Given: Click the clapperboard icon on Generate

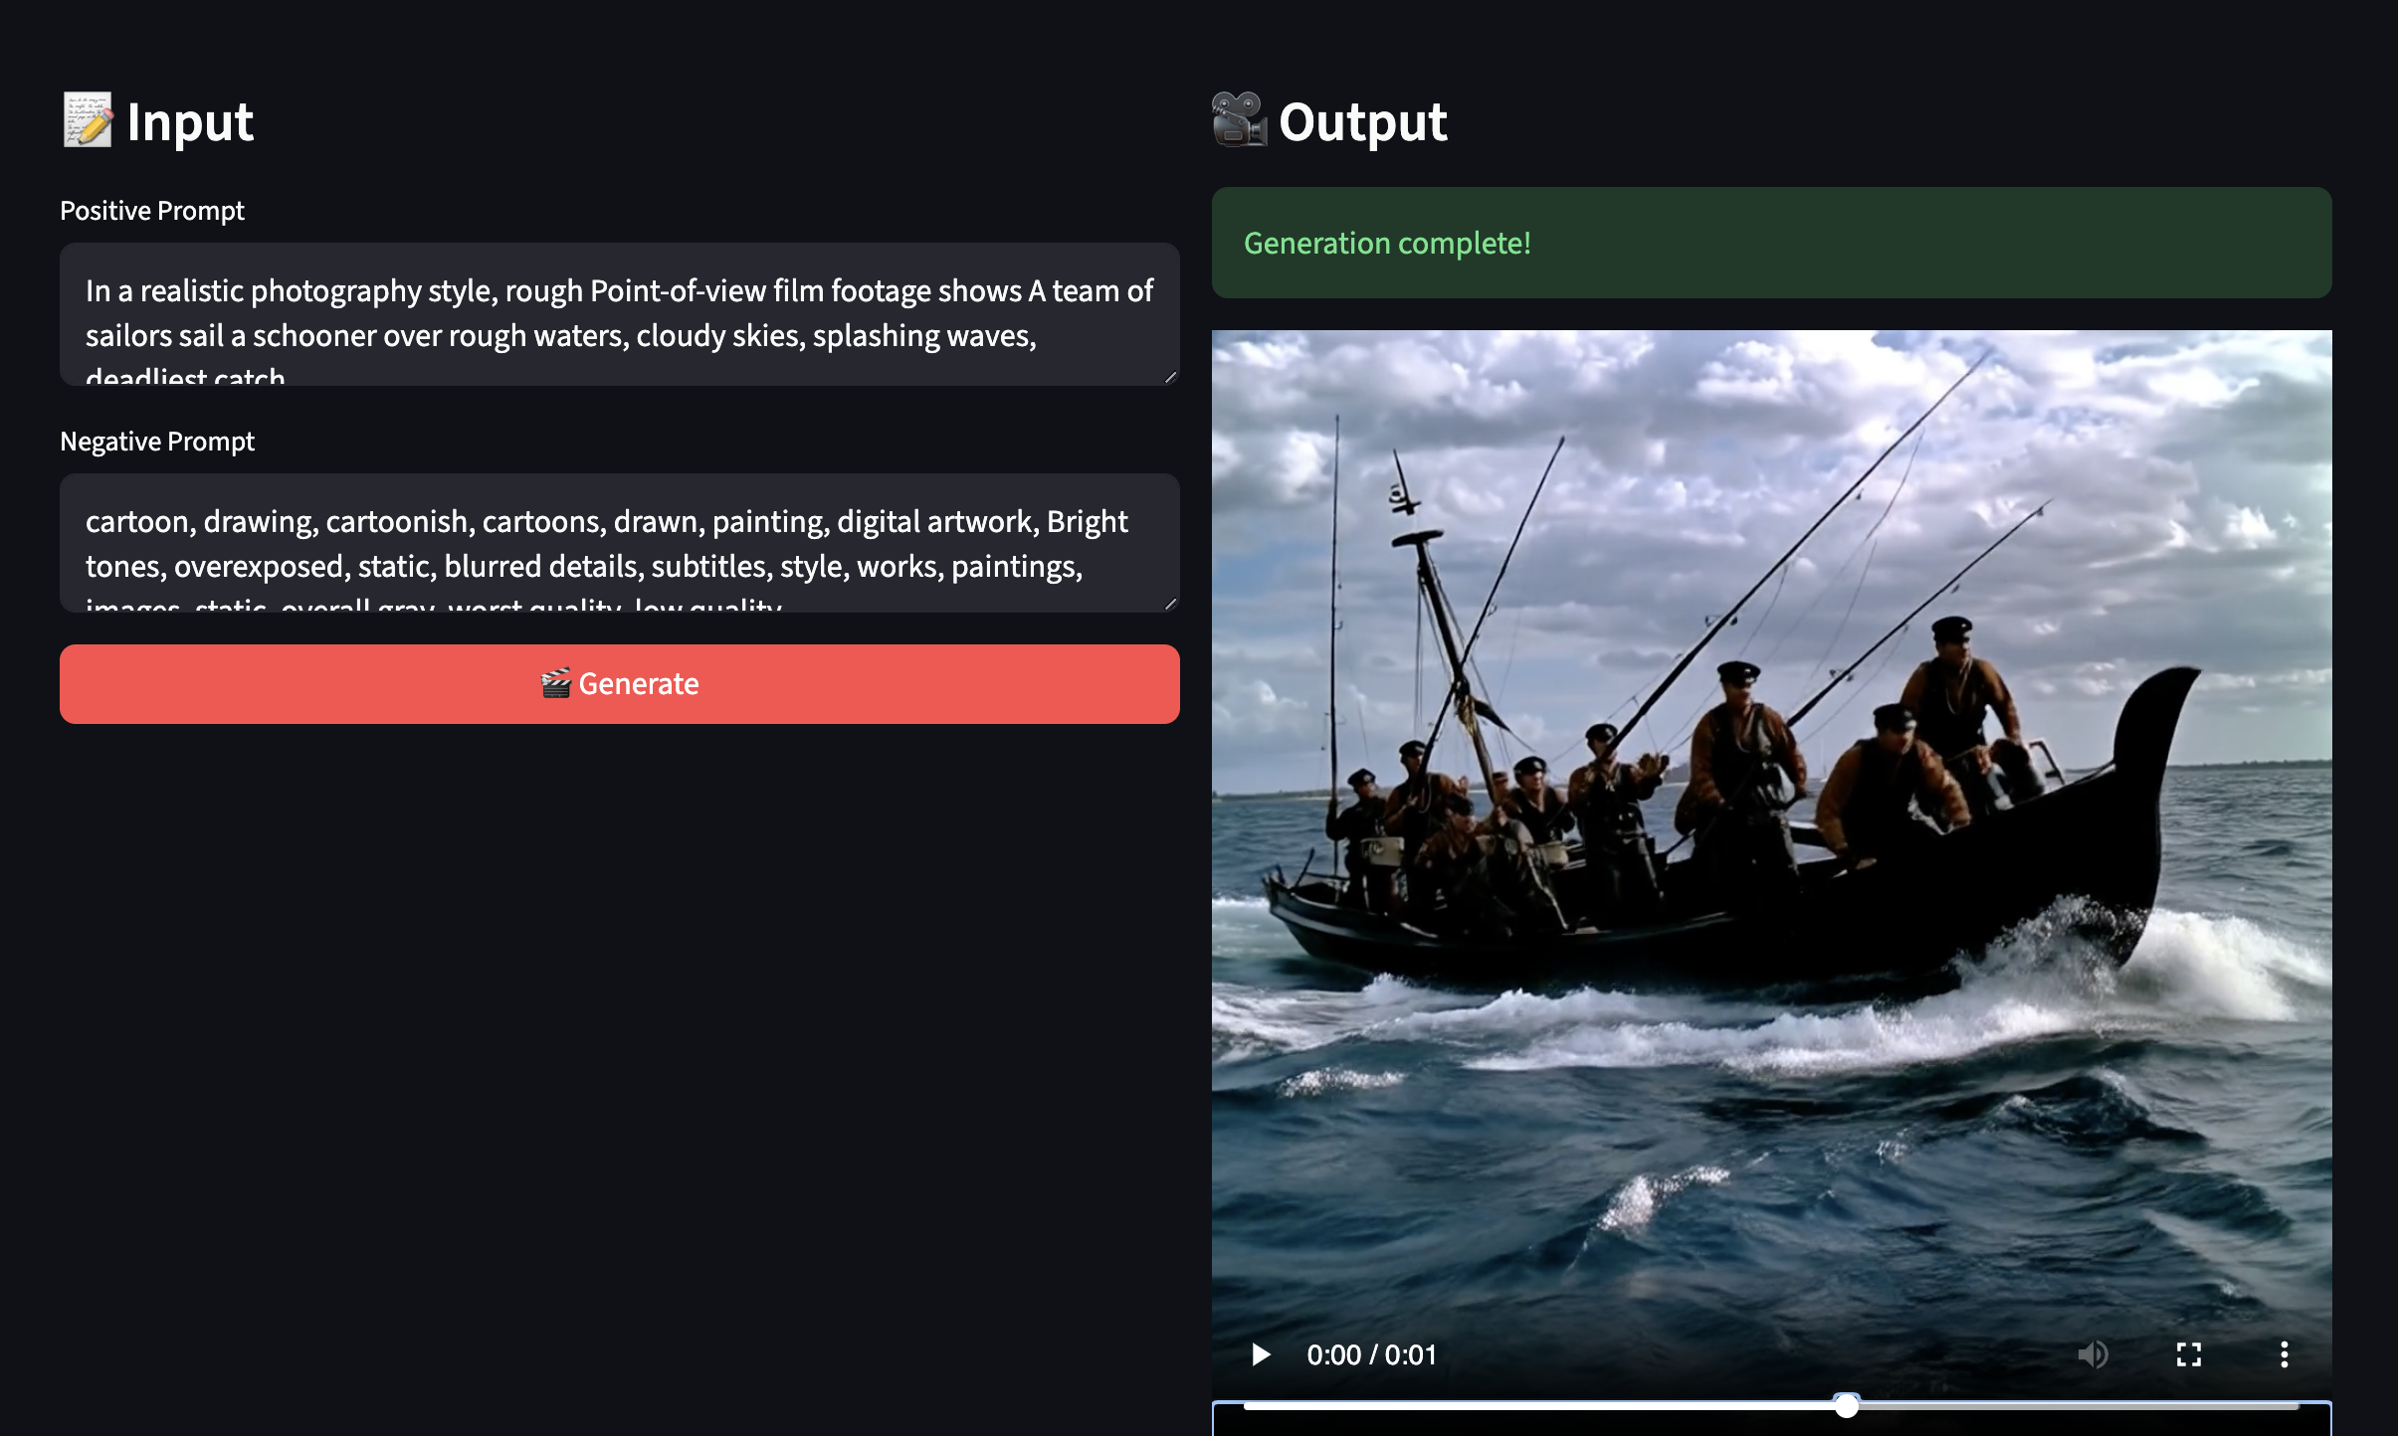Looking at the screenshot, I should tap(555, 683).
